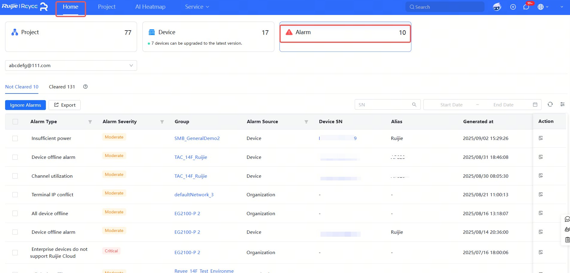Switch to the Cleared 131 tab

[62, 87]
